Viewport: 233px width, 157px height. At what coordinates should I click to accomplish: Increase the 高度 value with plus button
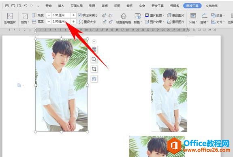coord(74,15)
